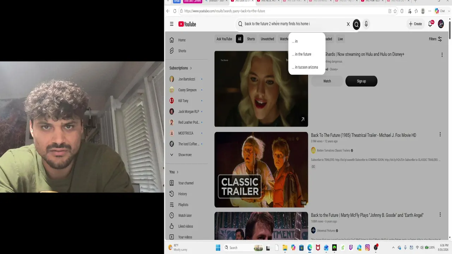Bookmark this page with the star icon
Image resolution: width=452 pixels, height=254 pixels.
click(x=395, y=11)
